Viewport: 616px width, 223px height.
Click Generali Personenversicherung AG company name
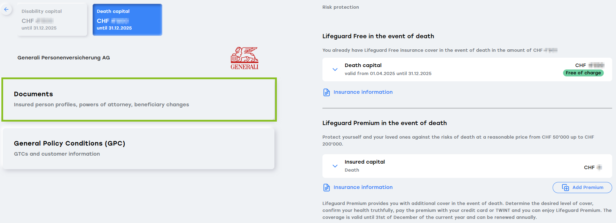point(64,58)
